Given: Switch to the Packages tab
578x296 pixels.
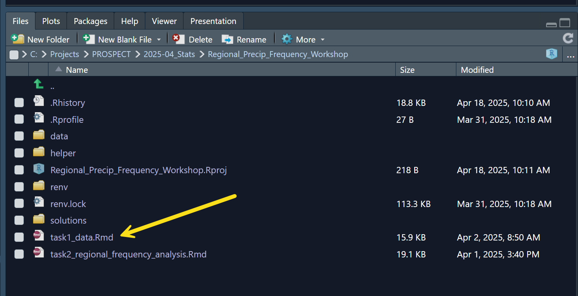Looking at the screenshot, I should pyautogui.click(x=91, y=21).
